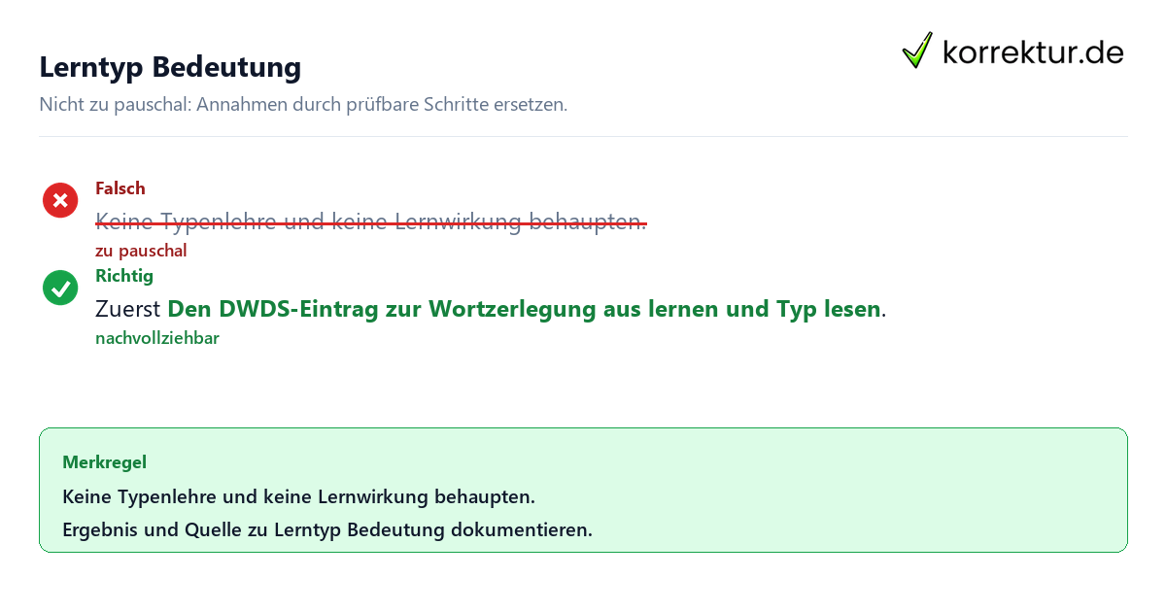Click the green sentence about DWDS-Eintrag
The image size is (1166, 612).
pyautogui.click(x=525, y=309)
